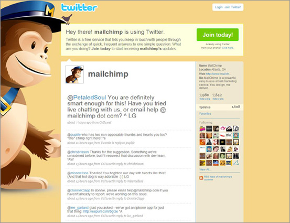Open the @PetaledSoul mention link
This screenshot has height=223, width=290.
87,98
